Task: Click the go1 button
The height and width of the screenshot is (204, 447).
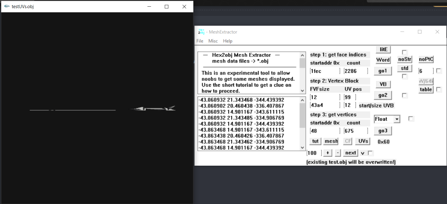Action: (383, 71)
